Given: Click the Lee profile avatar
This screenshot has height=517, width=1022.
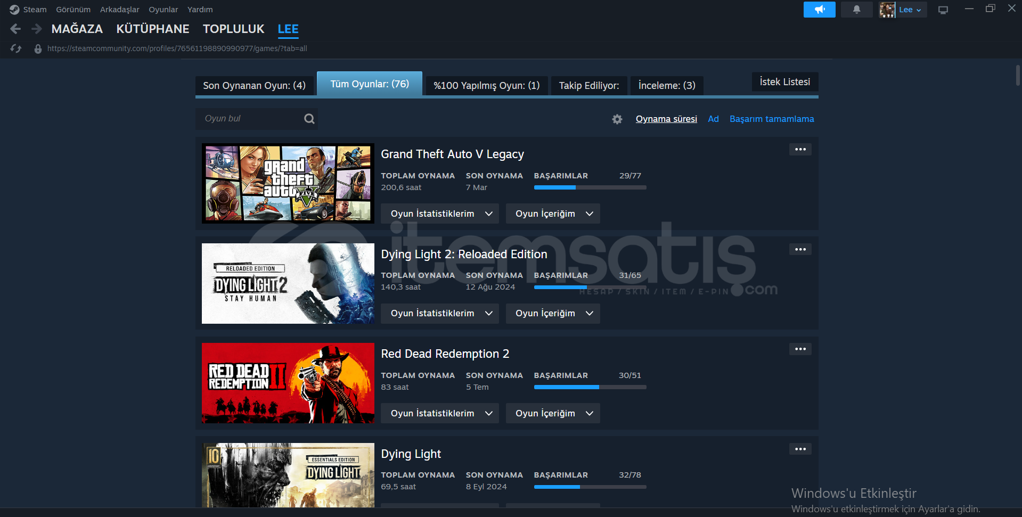Looking at the screenshot, I should [x=887, y=10].
